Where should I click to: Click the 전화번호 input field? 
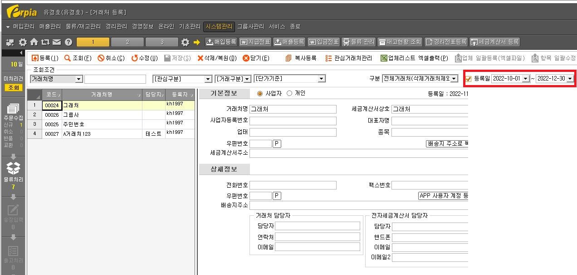[x=293, y=185]
